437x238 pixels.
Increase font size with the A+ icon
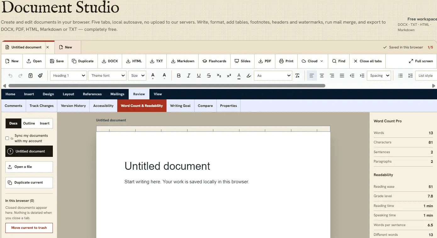coord(153,75)
